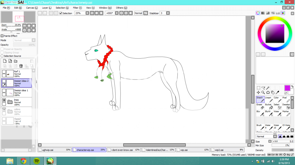Viewport: 295px width, 165px height.
Task: Activate the Eyedropper color picker tool
Action: [x=277, y=92]
